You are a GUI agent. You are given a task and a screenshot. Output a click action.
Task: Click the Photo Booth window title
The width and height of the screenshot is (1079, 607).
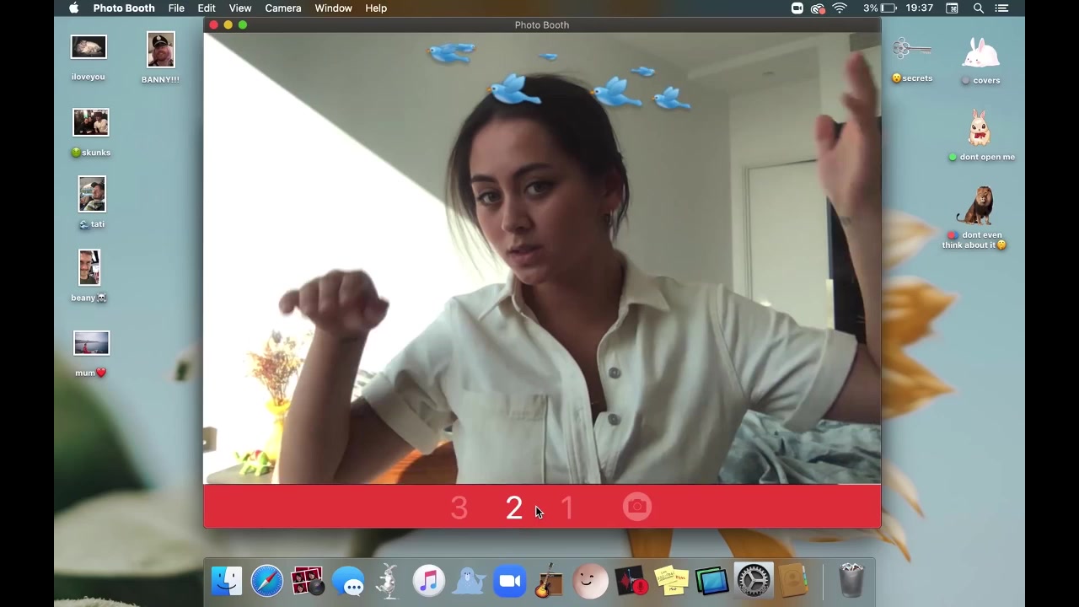point(542,24)
